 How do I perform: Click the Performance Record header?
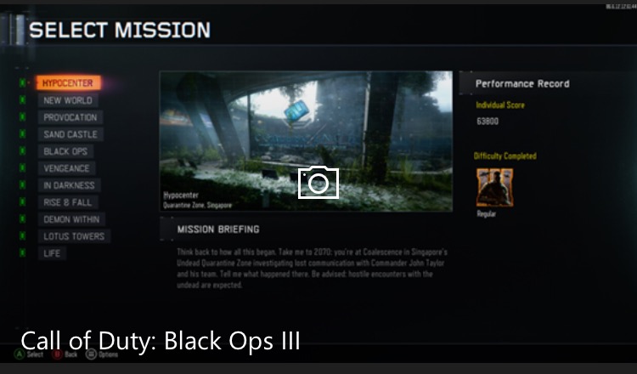tap(522, 84)
